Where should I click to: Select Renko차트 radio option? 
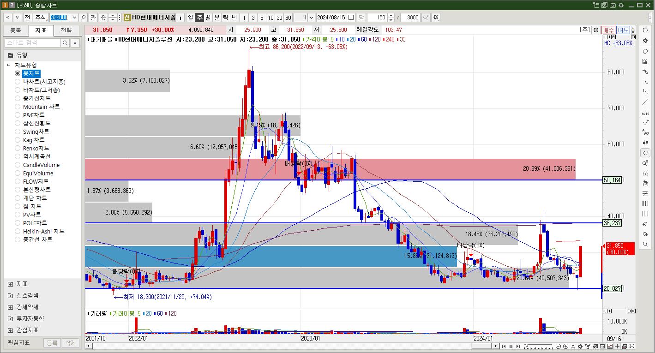(x=32, y=148)
